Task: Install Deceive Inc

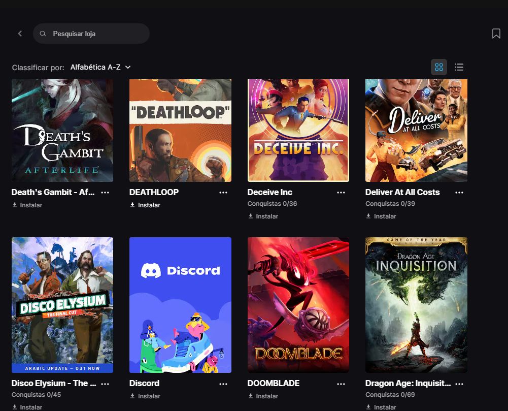Action: click(x=263, y=216)
